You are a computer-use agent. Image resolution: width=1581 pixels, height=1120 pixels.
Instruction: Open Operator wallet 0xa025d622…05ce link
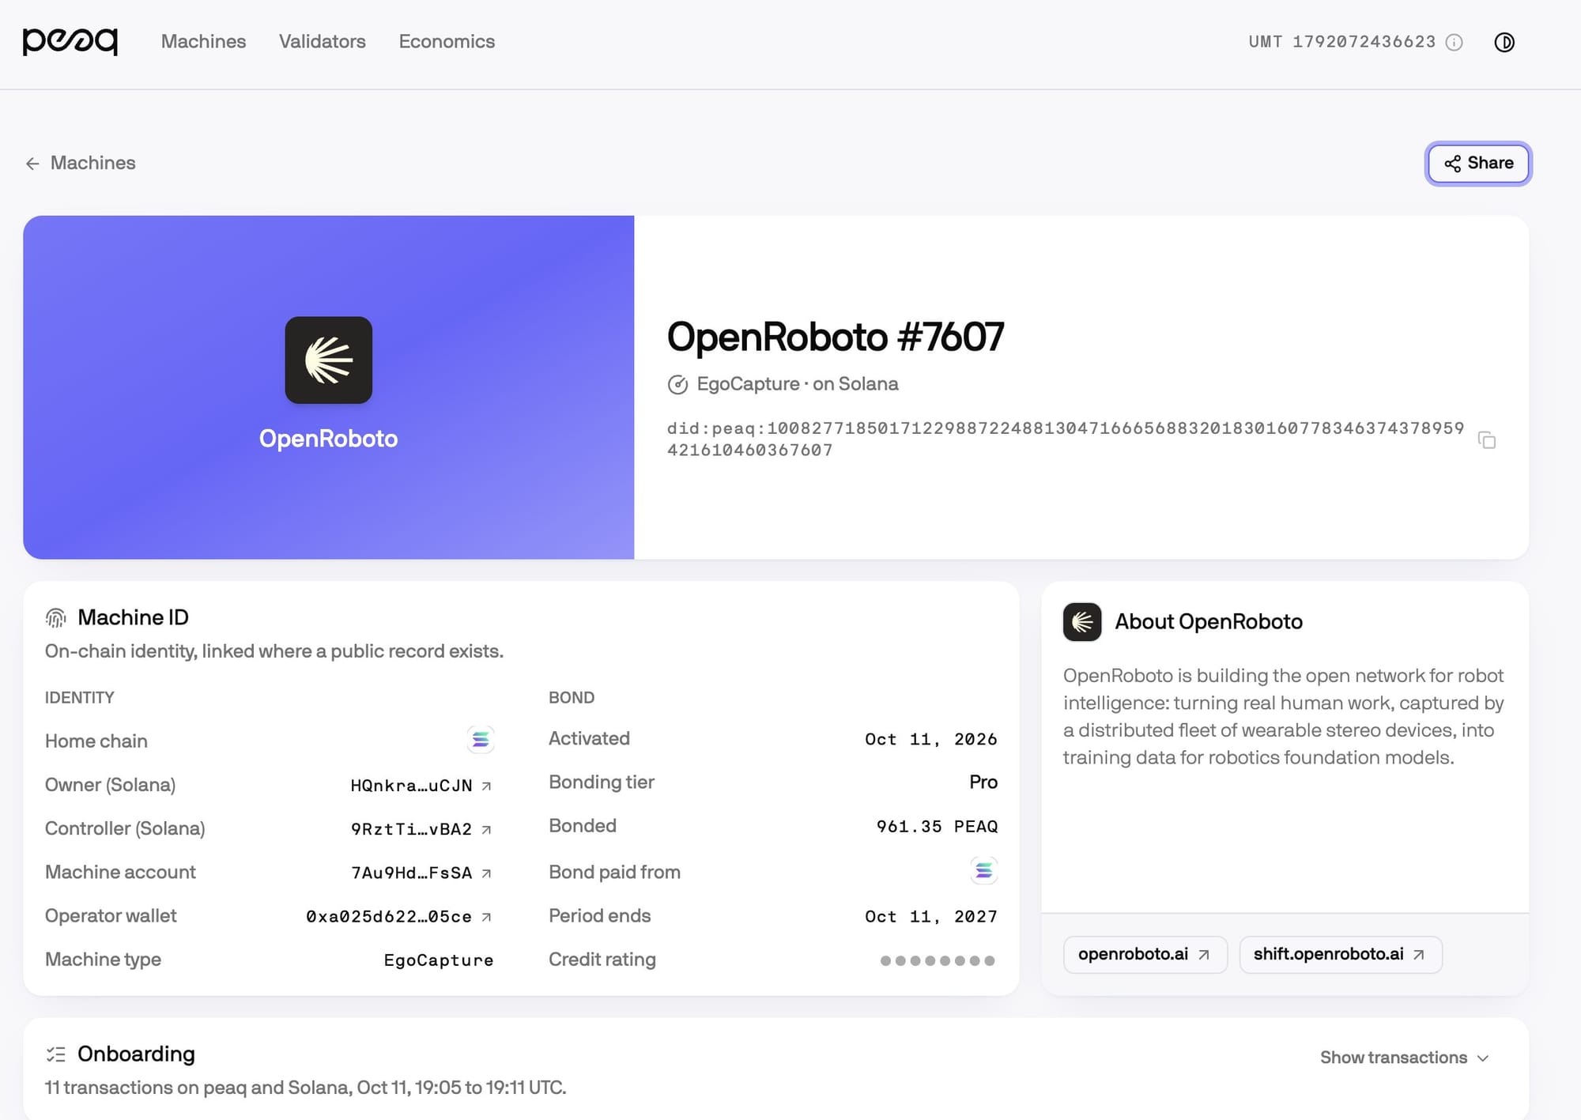pyautogui.click(x=399, y=917)
